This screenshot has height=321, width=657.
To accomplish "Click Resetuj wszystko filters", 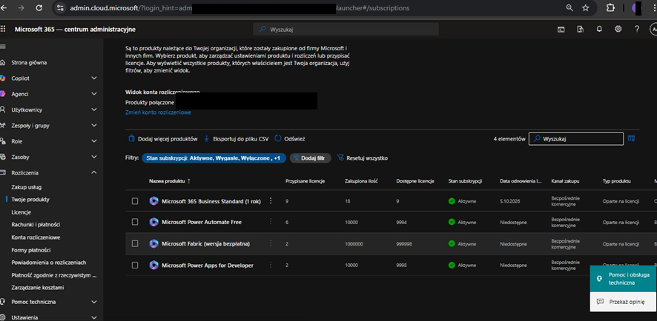I will pyautogui.click(x=363, y=158).
